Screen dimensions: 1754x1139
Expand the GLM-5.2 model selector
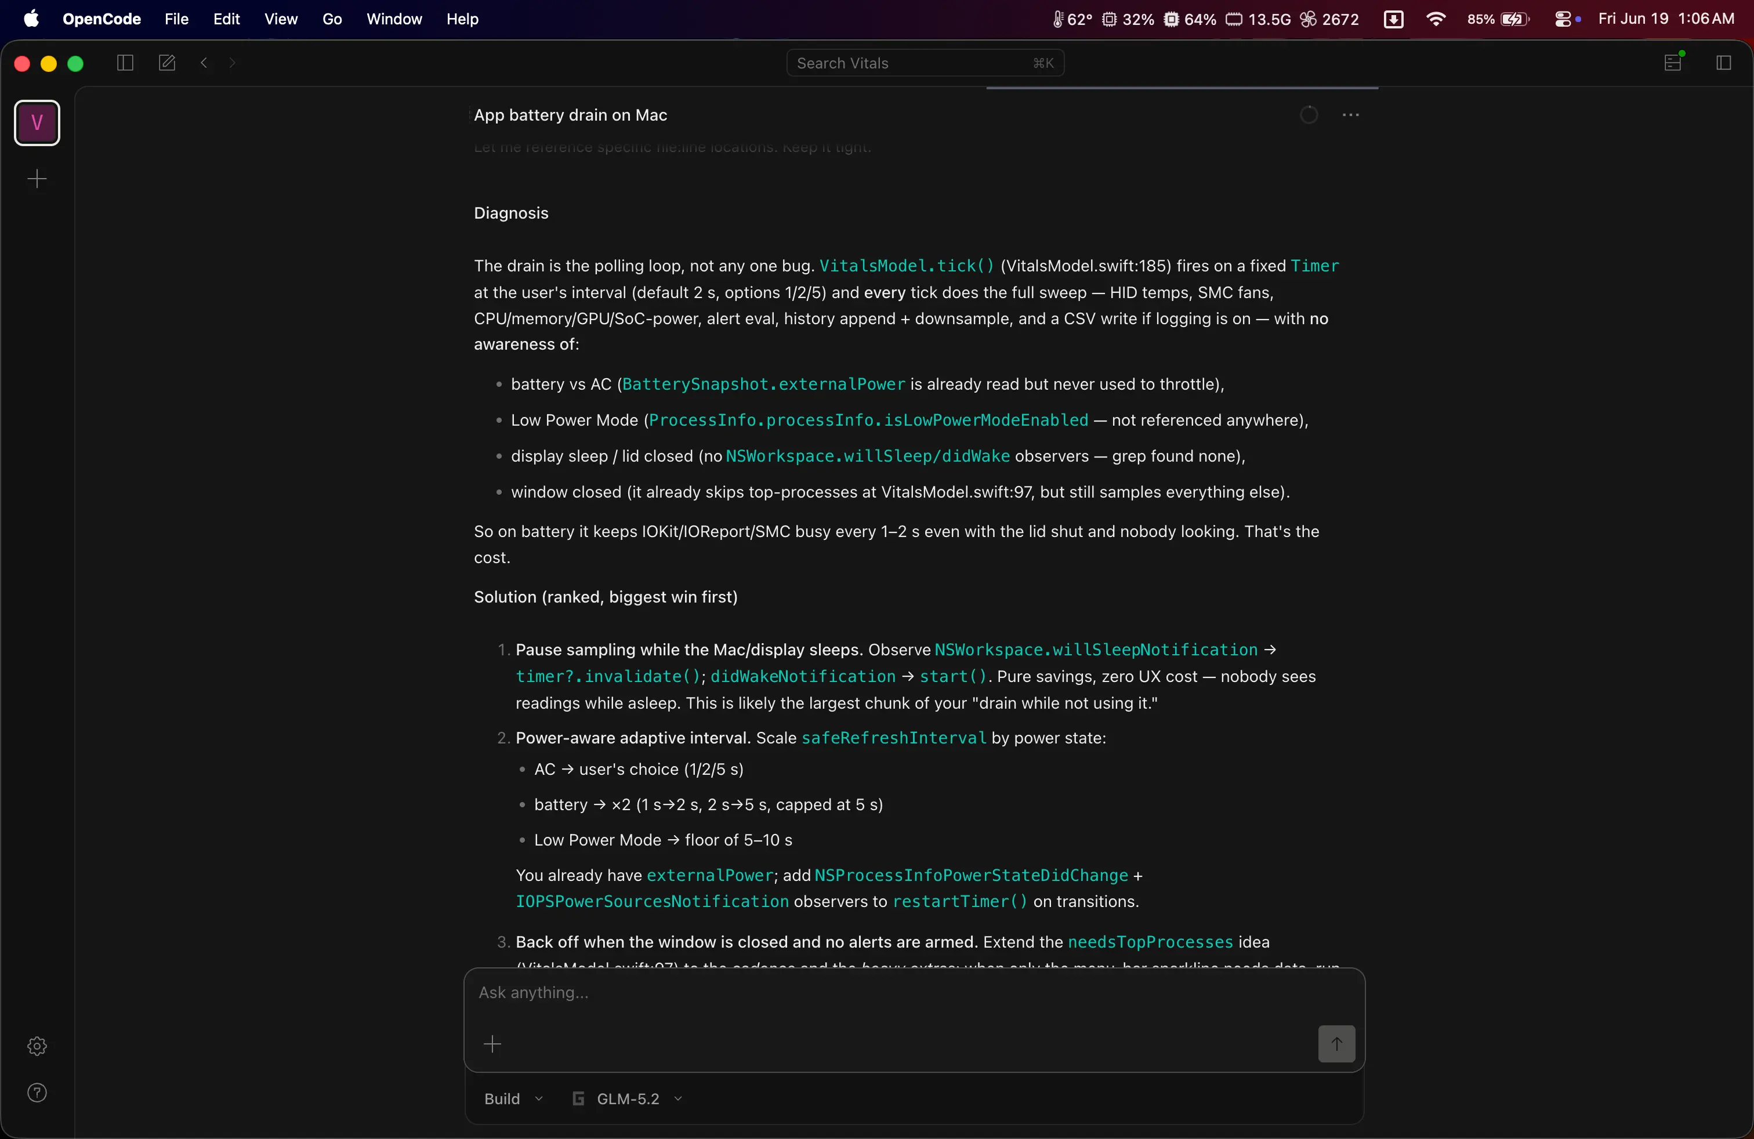coord(628,1098)
